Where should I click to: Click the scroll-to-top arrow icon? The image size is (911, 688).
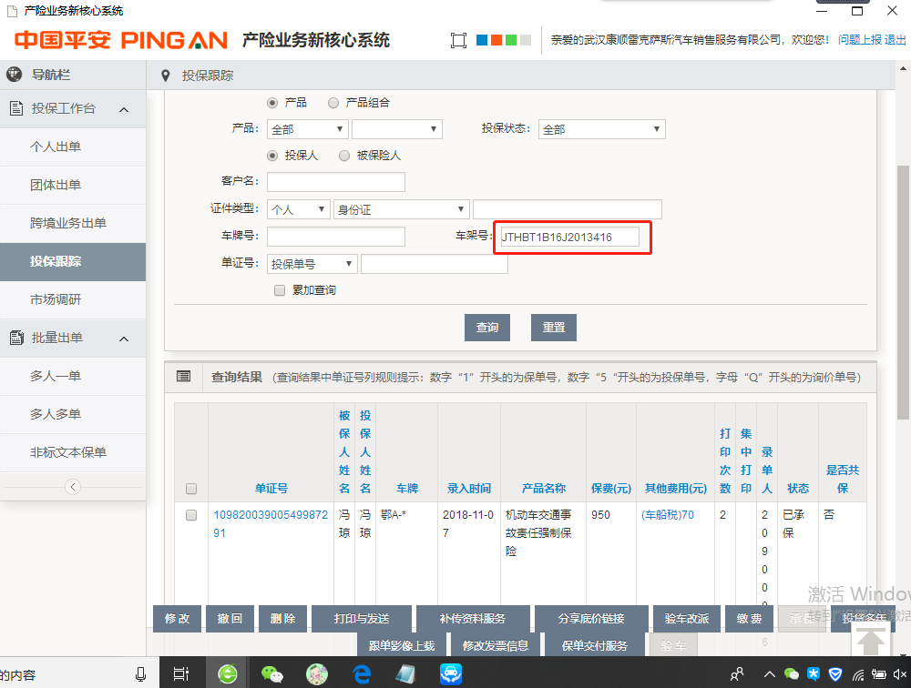click(871, 640)
